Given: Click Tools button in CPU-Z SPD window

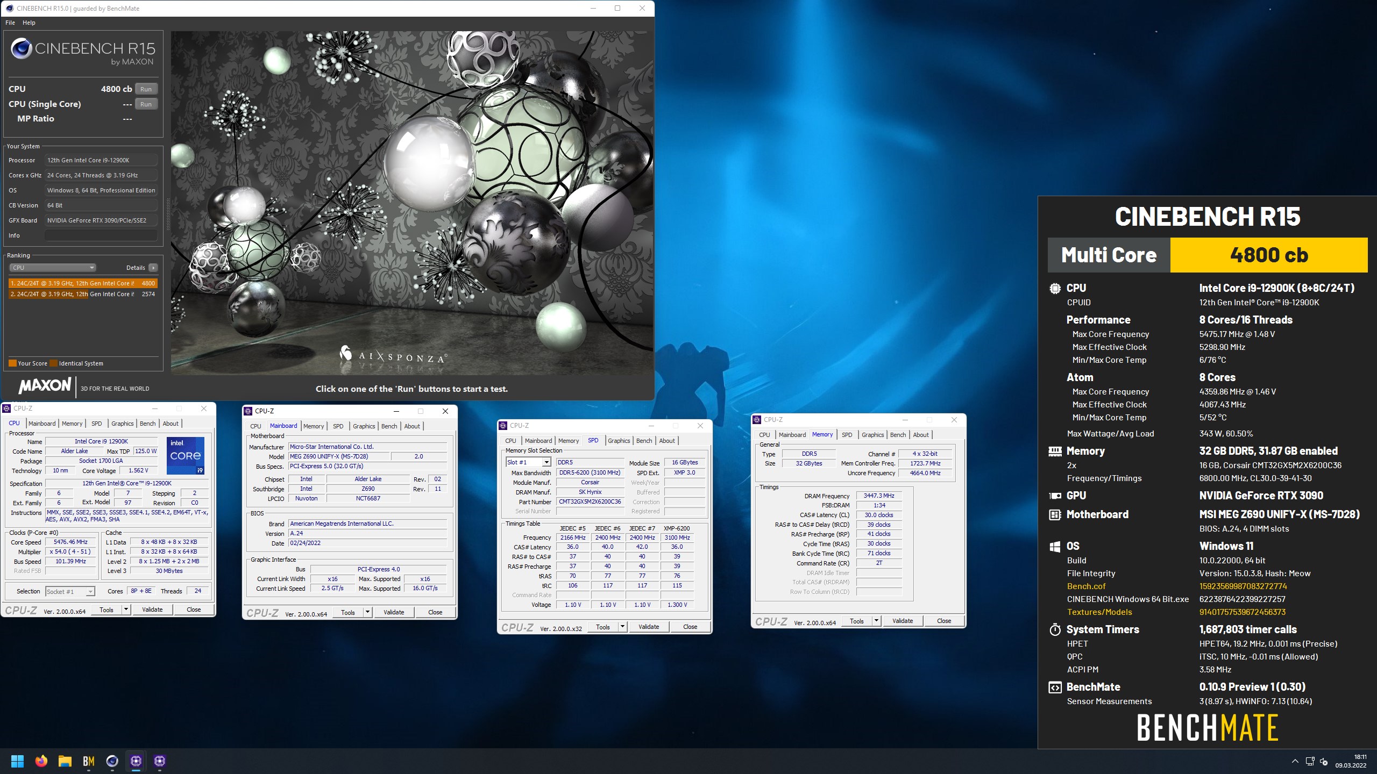Looking at the screenshot, I should [603, 627].
